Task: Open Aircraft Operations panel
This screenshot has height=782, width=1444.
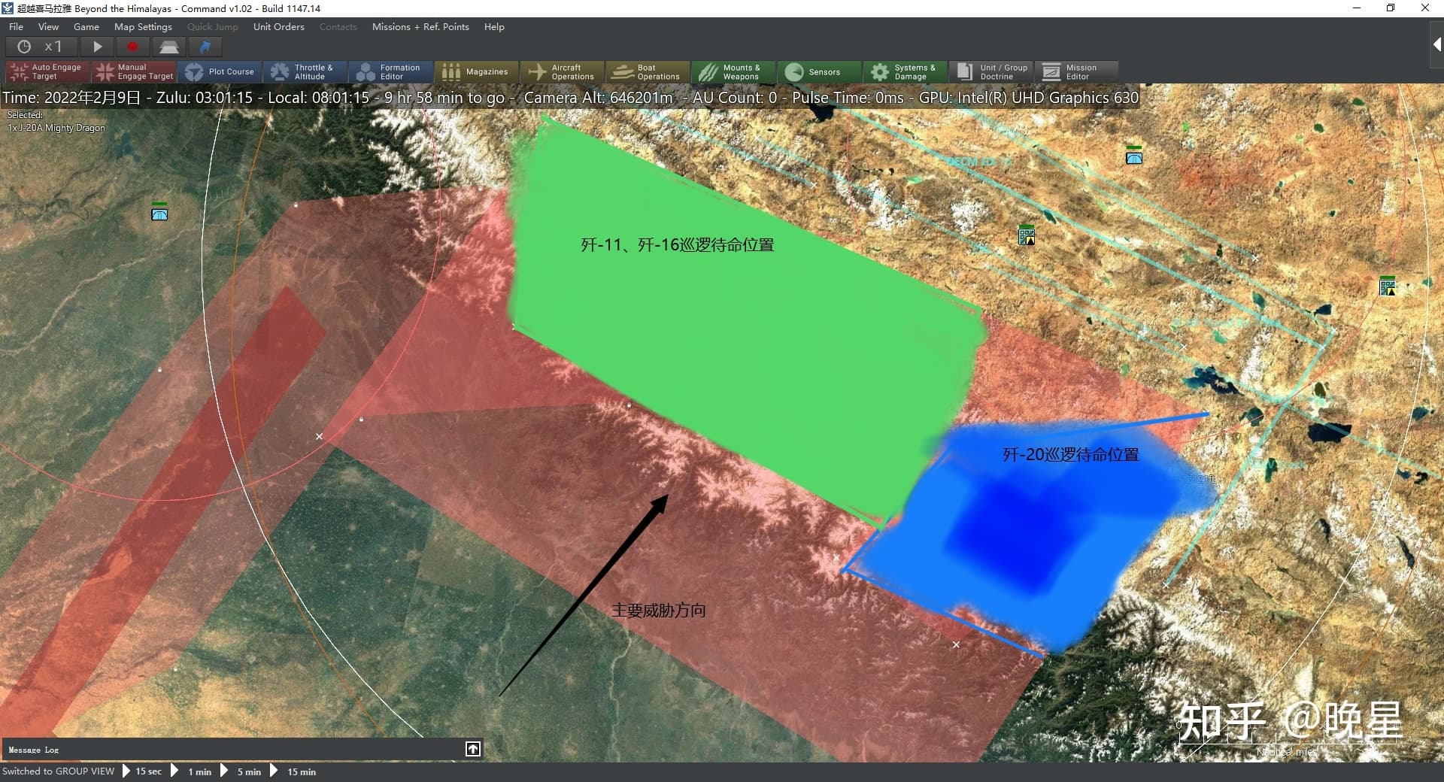Action: pyautogui.click(x=562, y=72)
